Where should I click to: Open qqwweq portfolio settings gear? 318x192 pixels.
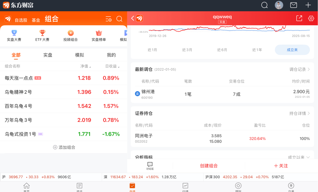coord(311,18)
